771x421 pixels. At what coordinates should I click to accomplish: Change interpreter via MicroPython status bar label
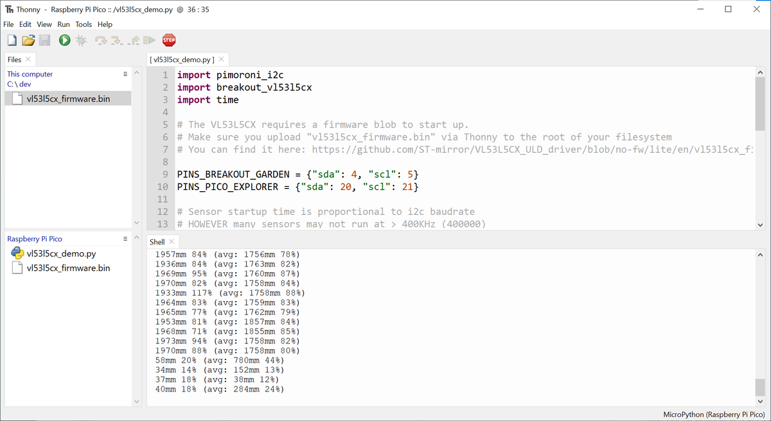[713, 414]
